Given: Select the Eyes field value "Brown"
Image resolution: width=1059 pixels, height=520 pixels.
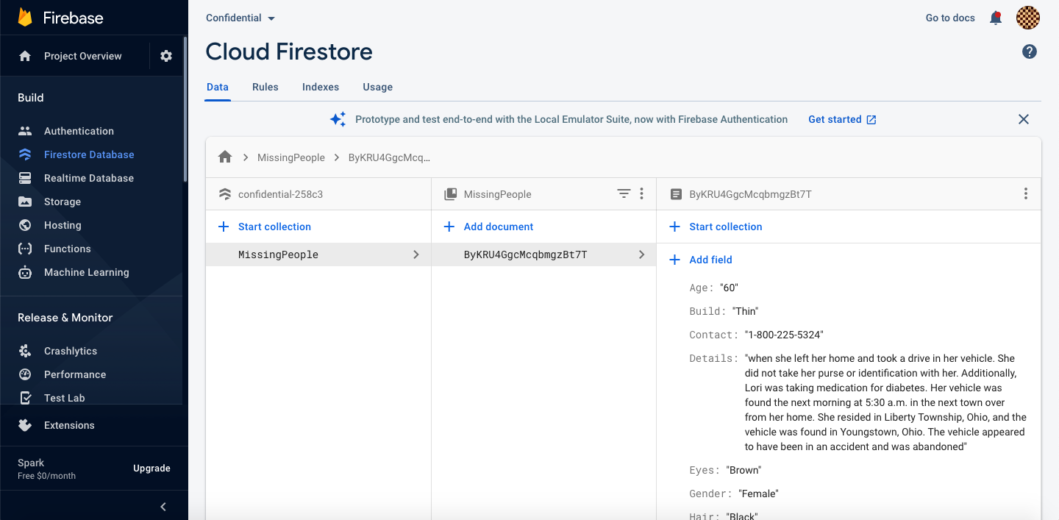Looking at the screenshot, I should pyautogui.click(x=744, y=470).
